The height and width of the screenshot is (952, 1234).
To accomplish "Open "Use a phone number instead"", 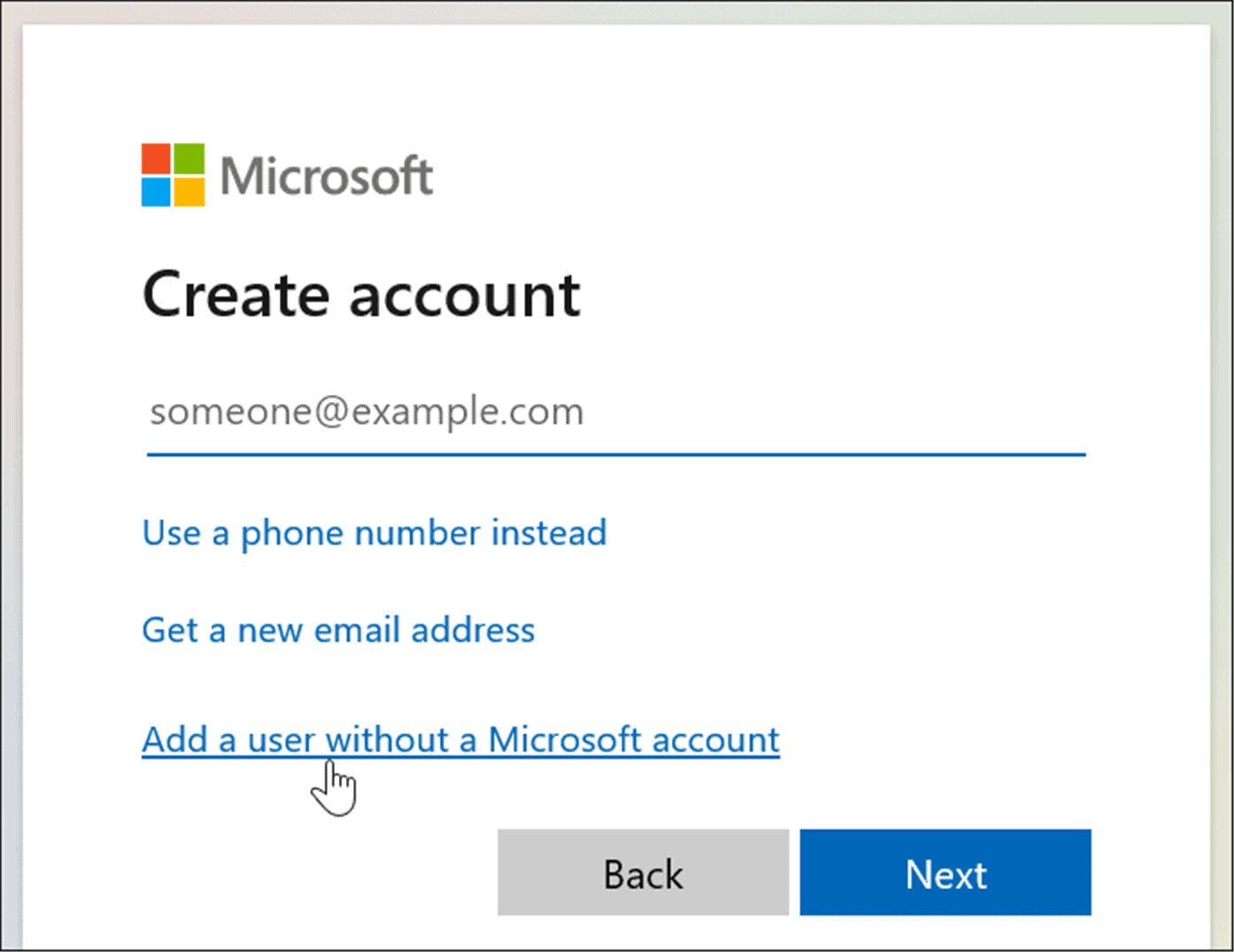I will 374,532.
